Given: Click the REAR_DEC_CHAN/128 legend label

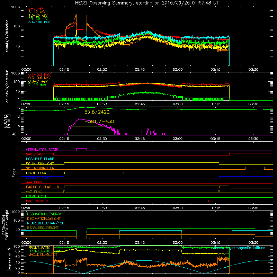Looking at the screenshot, I should [x=46, y=223].
